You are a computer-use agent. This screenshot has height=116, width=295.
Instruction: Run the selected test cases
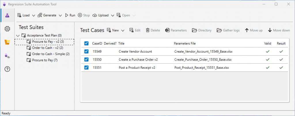pyautogui.click(x=70, y=15)
